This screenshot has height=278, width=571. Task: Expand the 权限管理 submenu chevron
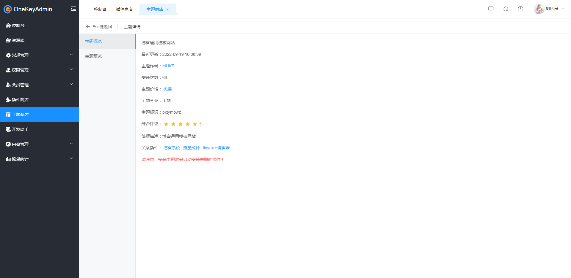[x=71, y=69]
